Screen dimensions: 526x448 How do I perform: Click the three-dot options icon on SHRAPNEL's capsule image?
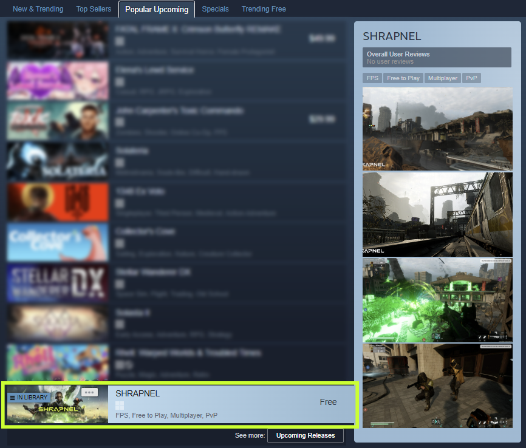point(89,393)
